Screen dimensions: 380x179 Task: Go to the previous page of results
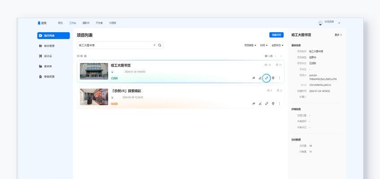tap(275, 56)
